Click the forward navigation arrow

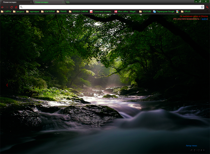pyautogui.click(x=7, y=7)
